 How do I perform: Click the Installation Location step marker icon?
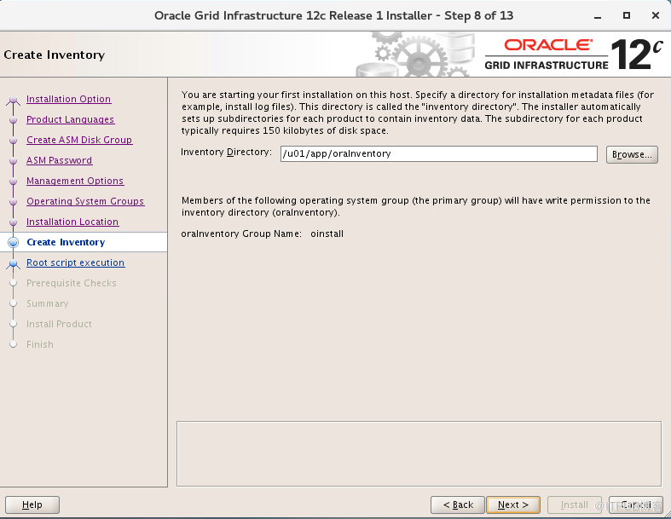click(x=14, y=222)
